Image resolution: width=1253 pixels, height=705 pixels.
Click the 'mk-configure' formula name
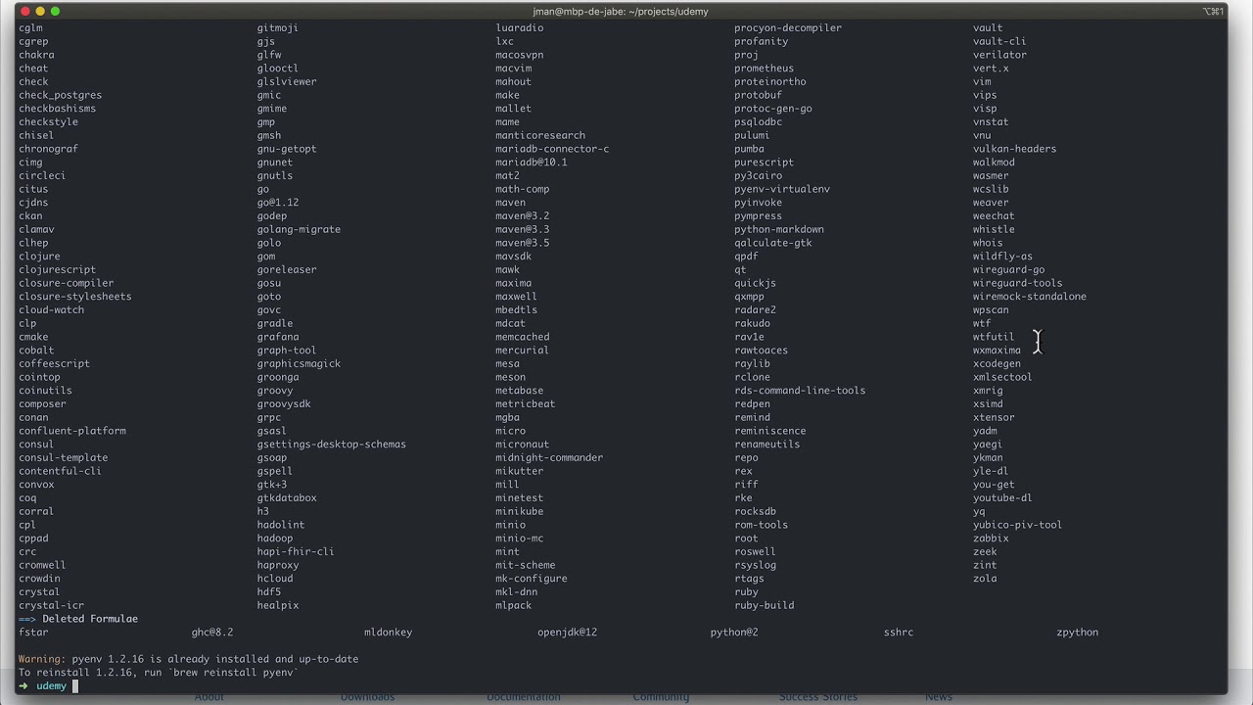click(531, 579)
